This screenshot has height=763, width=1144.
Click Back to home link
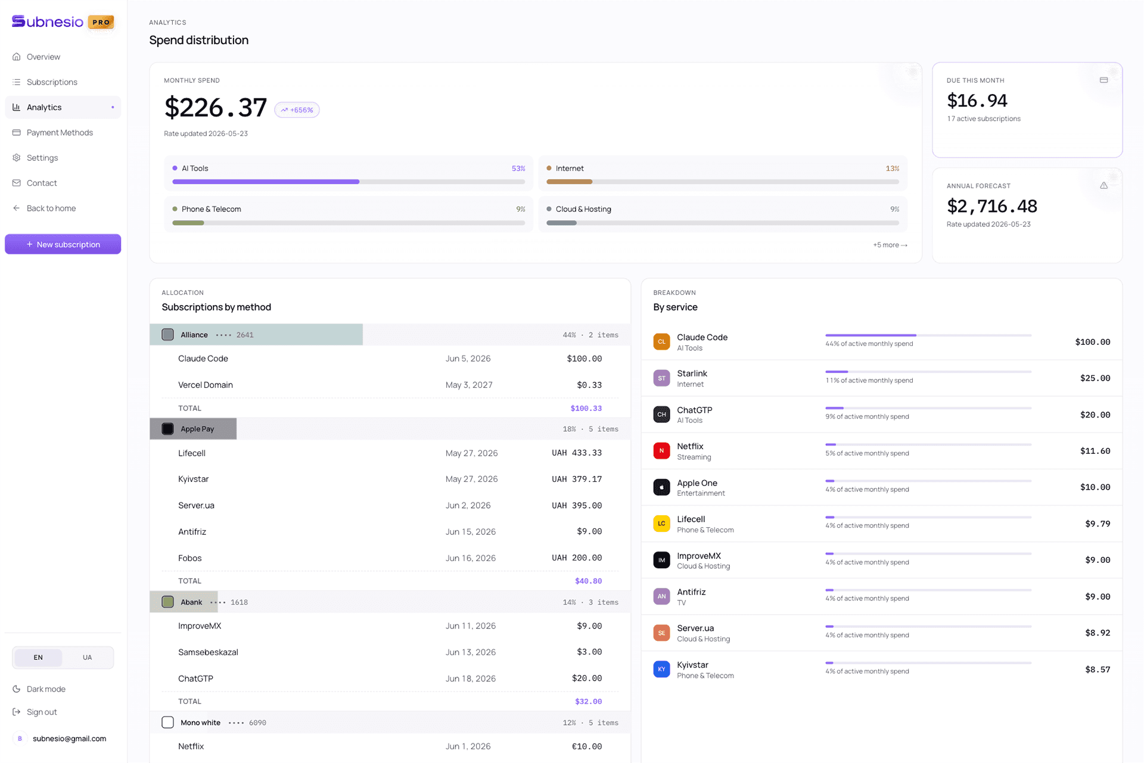pos(63,208)
